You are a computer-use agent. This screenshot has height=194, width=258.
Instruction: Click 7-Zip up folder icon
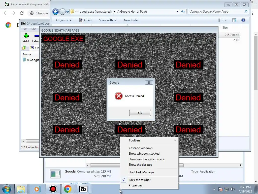coord(24,48)
